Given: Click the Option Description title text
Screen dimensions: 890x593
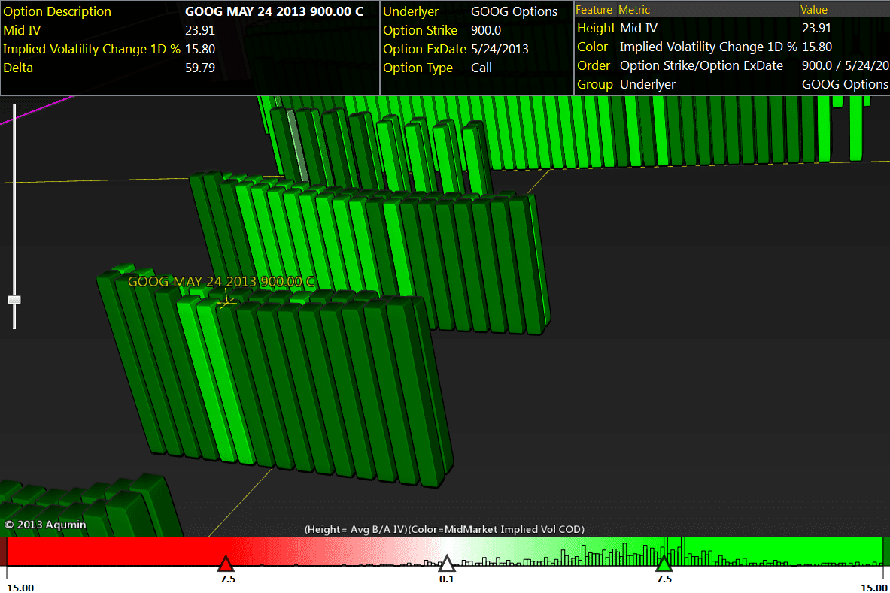Looking at the screenshot, I should point(57,11).
